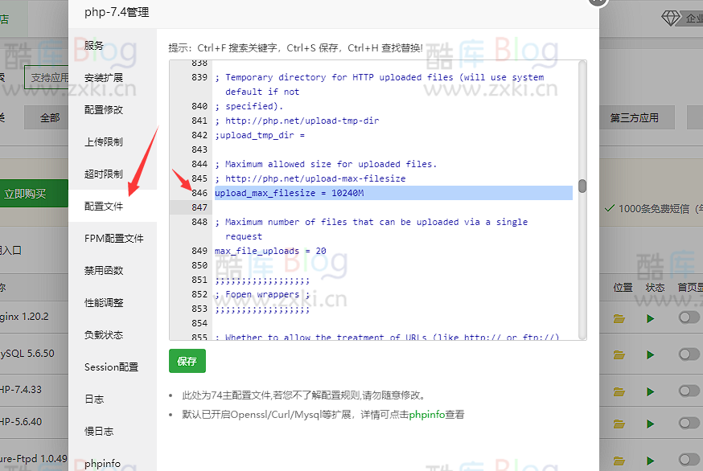This screenshot has width=703, height=471.
Task: Open folder location icon for Nginx 1.20.2
Action: coord(618,317)
